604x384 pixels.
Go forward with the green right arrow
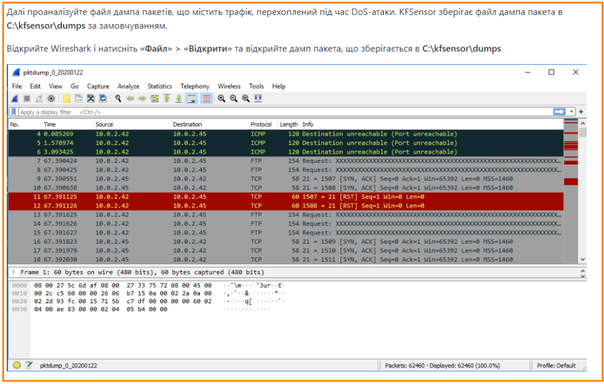(143, 99)
